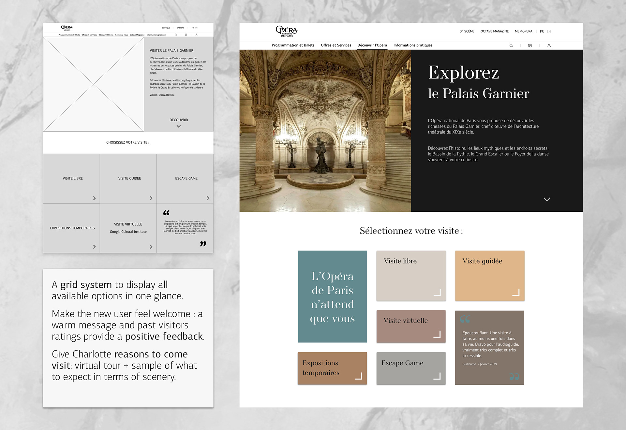
Task: Click the corner arrow on Visite virtuelle card
Action: [437, 334]
